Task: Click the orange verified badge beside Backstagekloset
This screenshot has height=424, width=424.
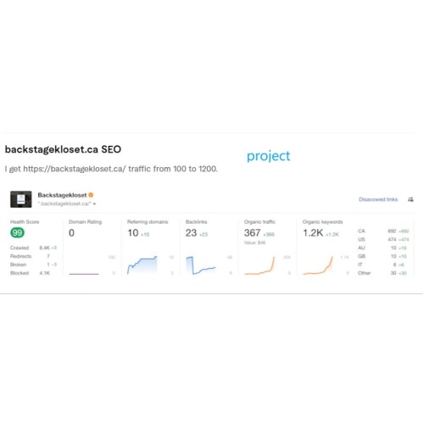Action: (91, 195)
